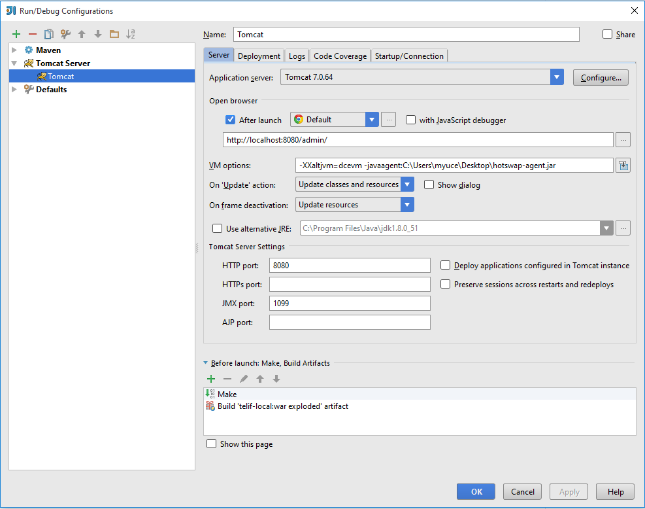Open On frame deactivation dropdown
This screenshot has width=645, height=509.
407,205
